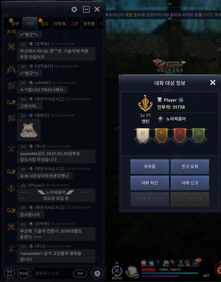
Task: Open fox emoticon image in chat
Action: (x=29, y=130)
